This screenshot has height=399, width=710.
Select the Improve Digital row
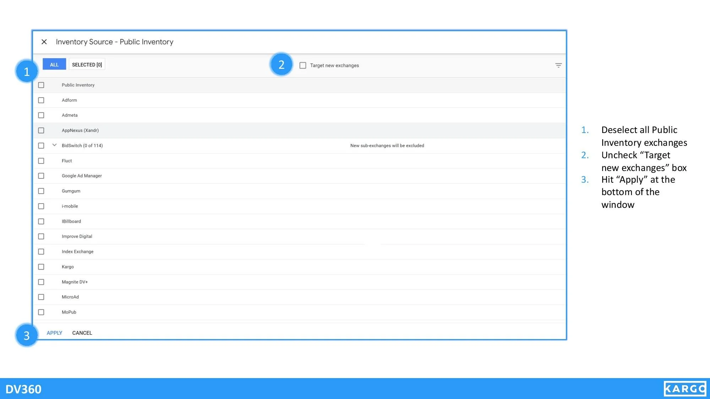tap(41, 236)
